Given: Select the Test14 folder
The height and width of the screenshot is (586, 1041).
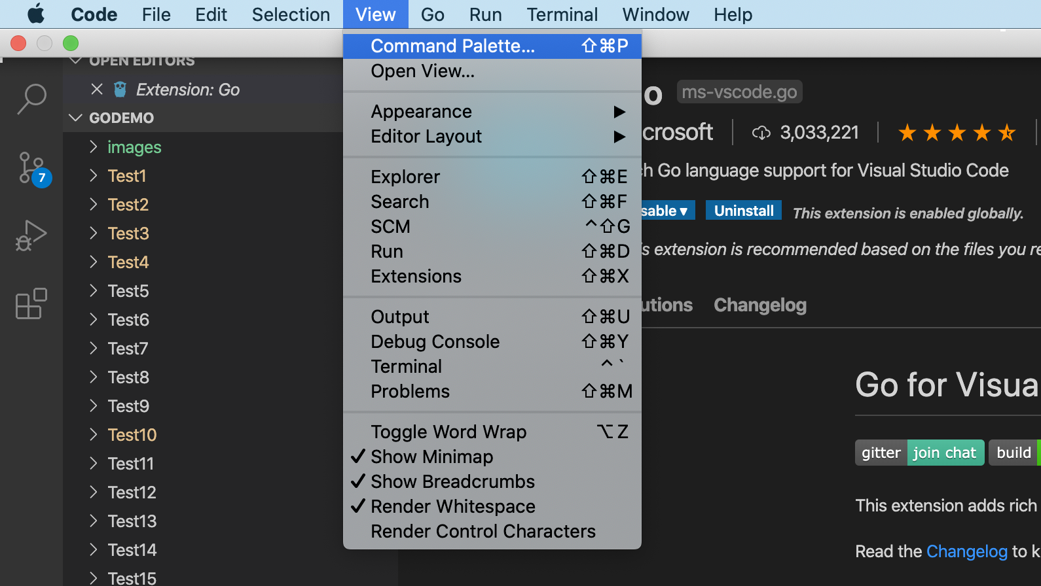Looking at the screenshot, I should [x=132, y=550].
